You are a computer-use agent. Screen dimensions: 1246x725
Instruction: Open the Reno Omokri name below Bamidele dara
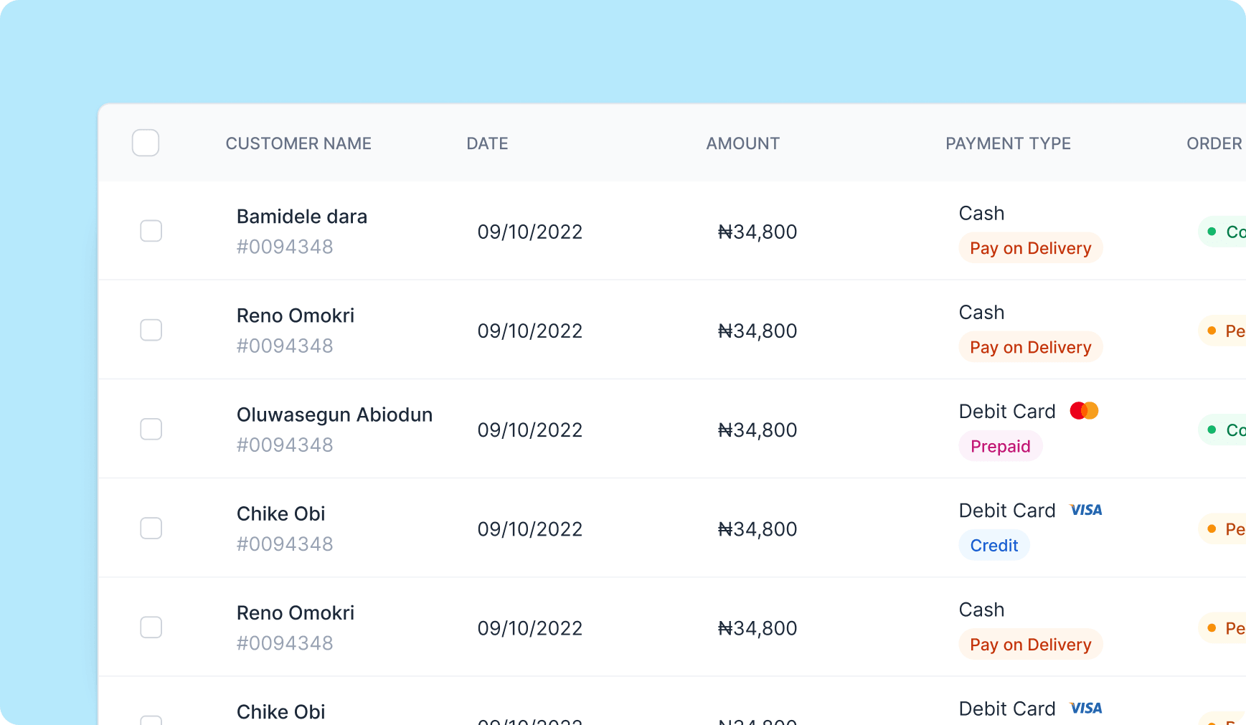(x=296, y=316)
